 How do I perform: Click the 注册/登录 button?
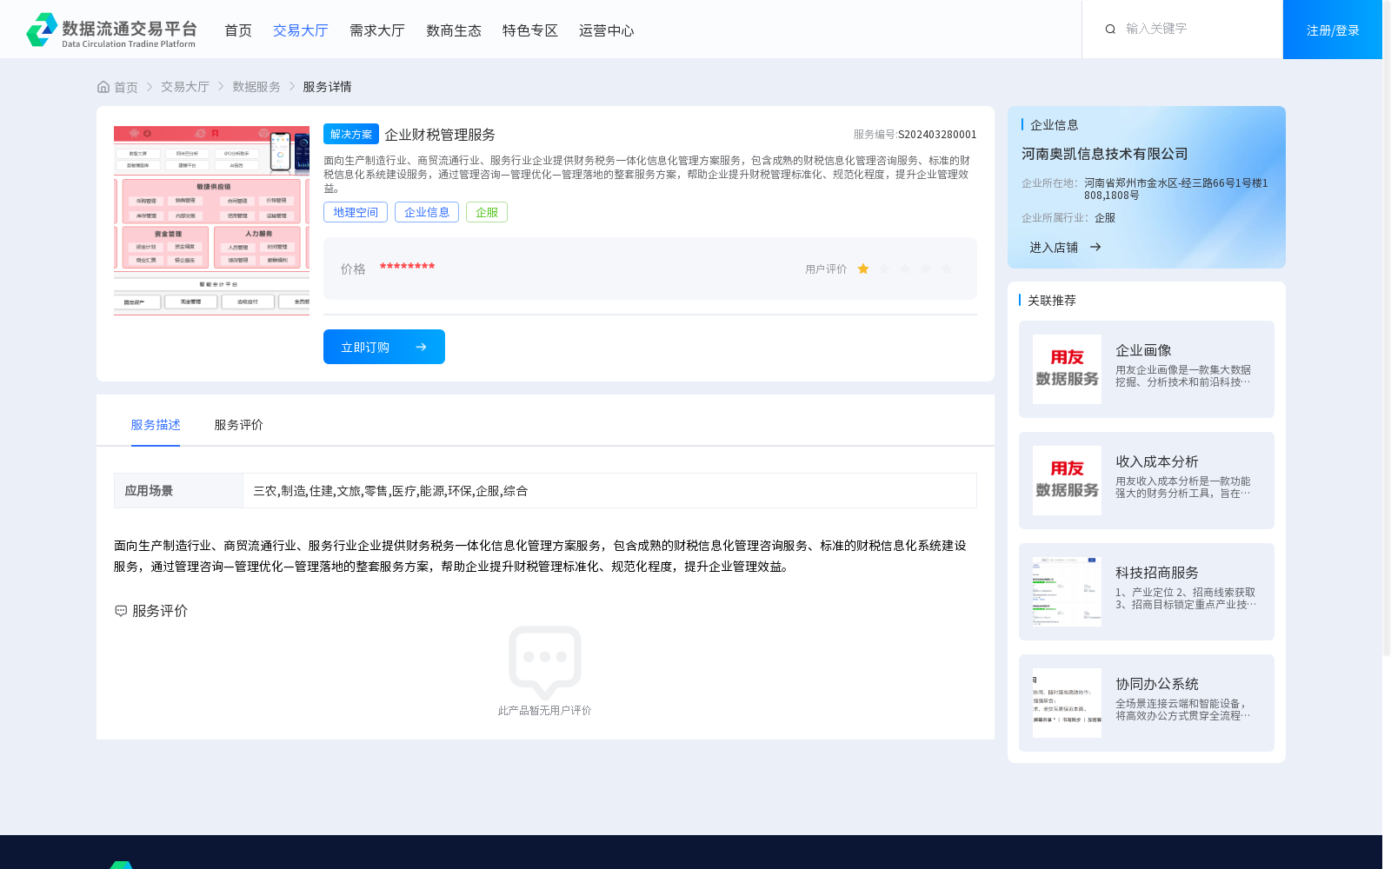[1333, 30]
